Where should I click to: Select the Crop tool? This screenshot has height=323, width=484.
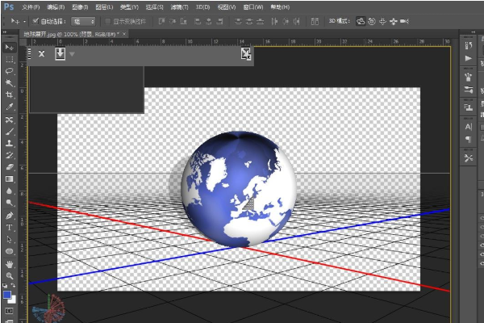tap(9, 94)
